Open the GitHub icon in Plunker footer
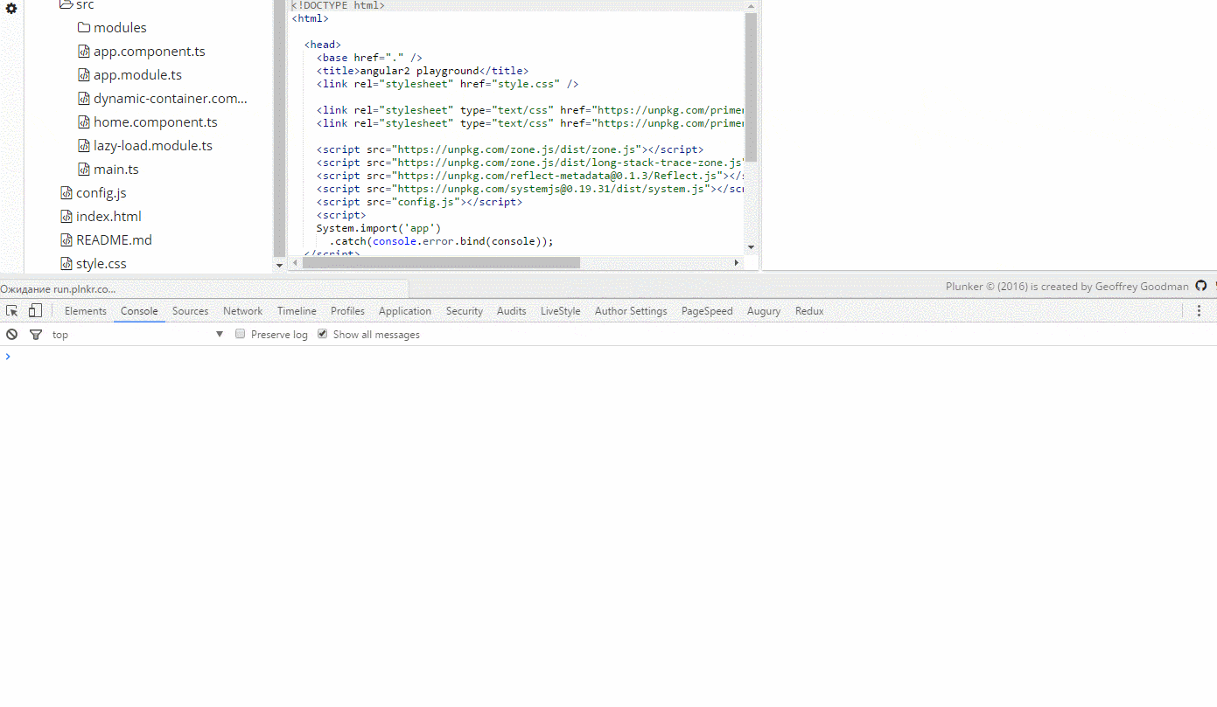Image resolution: width=1217 pixels, height=707 pixels. click(x=1201, y=286)
